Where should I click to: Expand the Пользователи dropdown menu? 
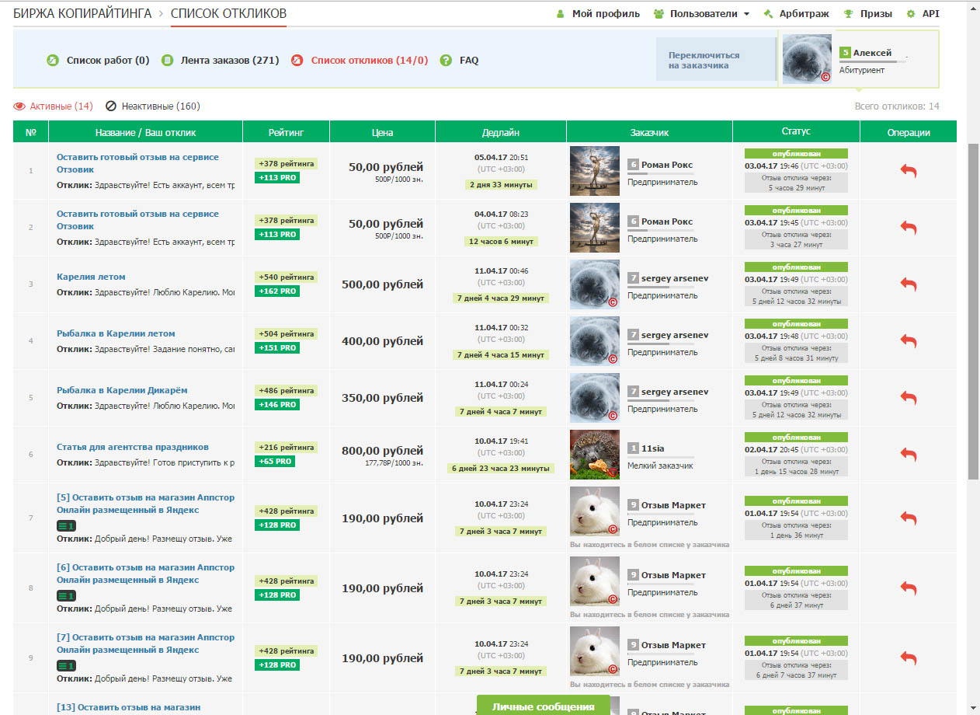(x=702, y=13)
